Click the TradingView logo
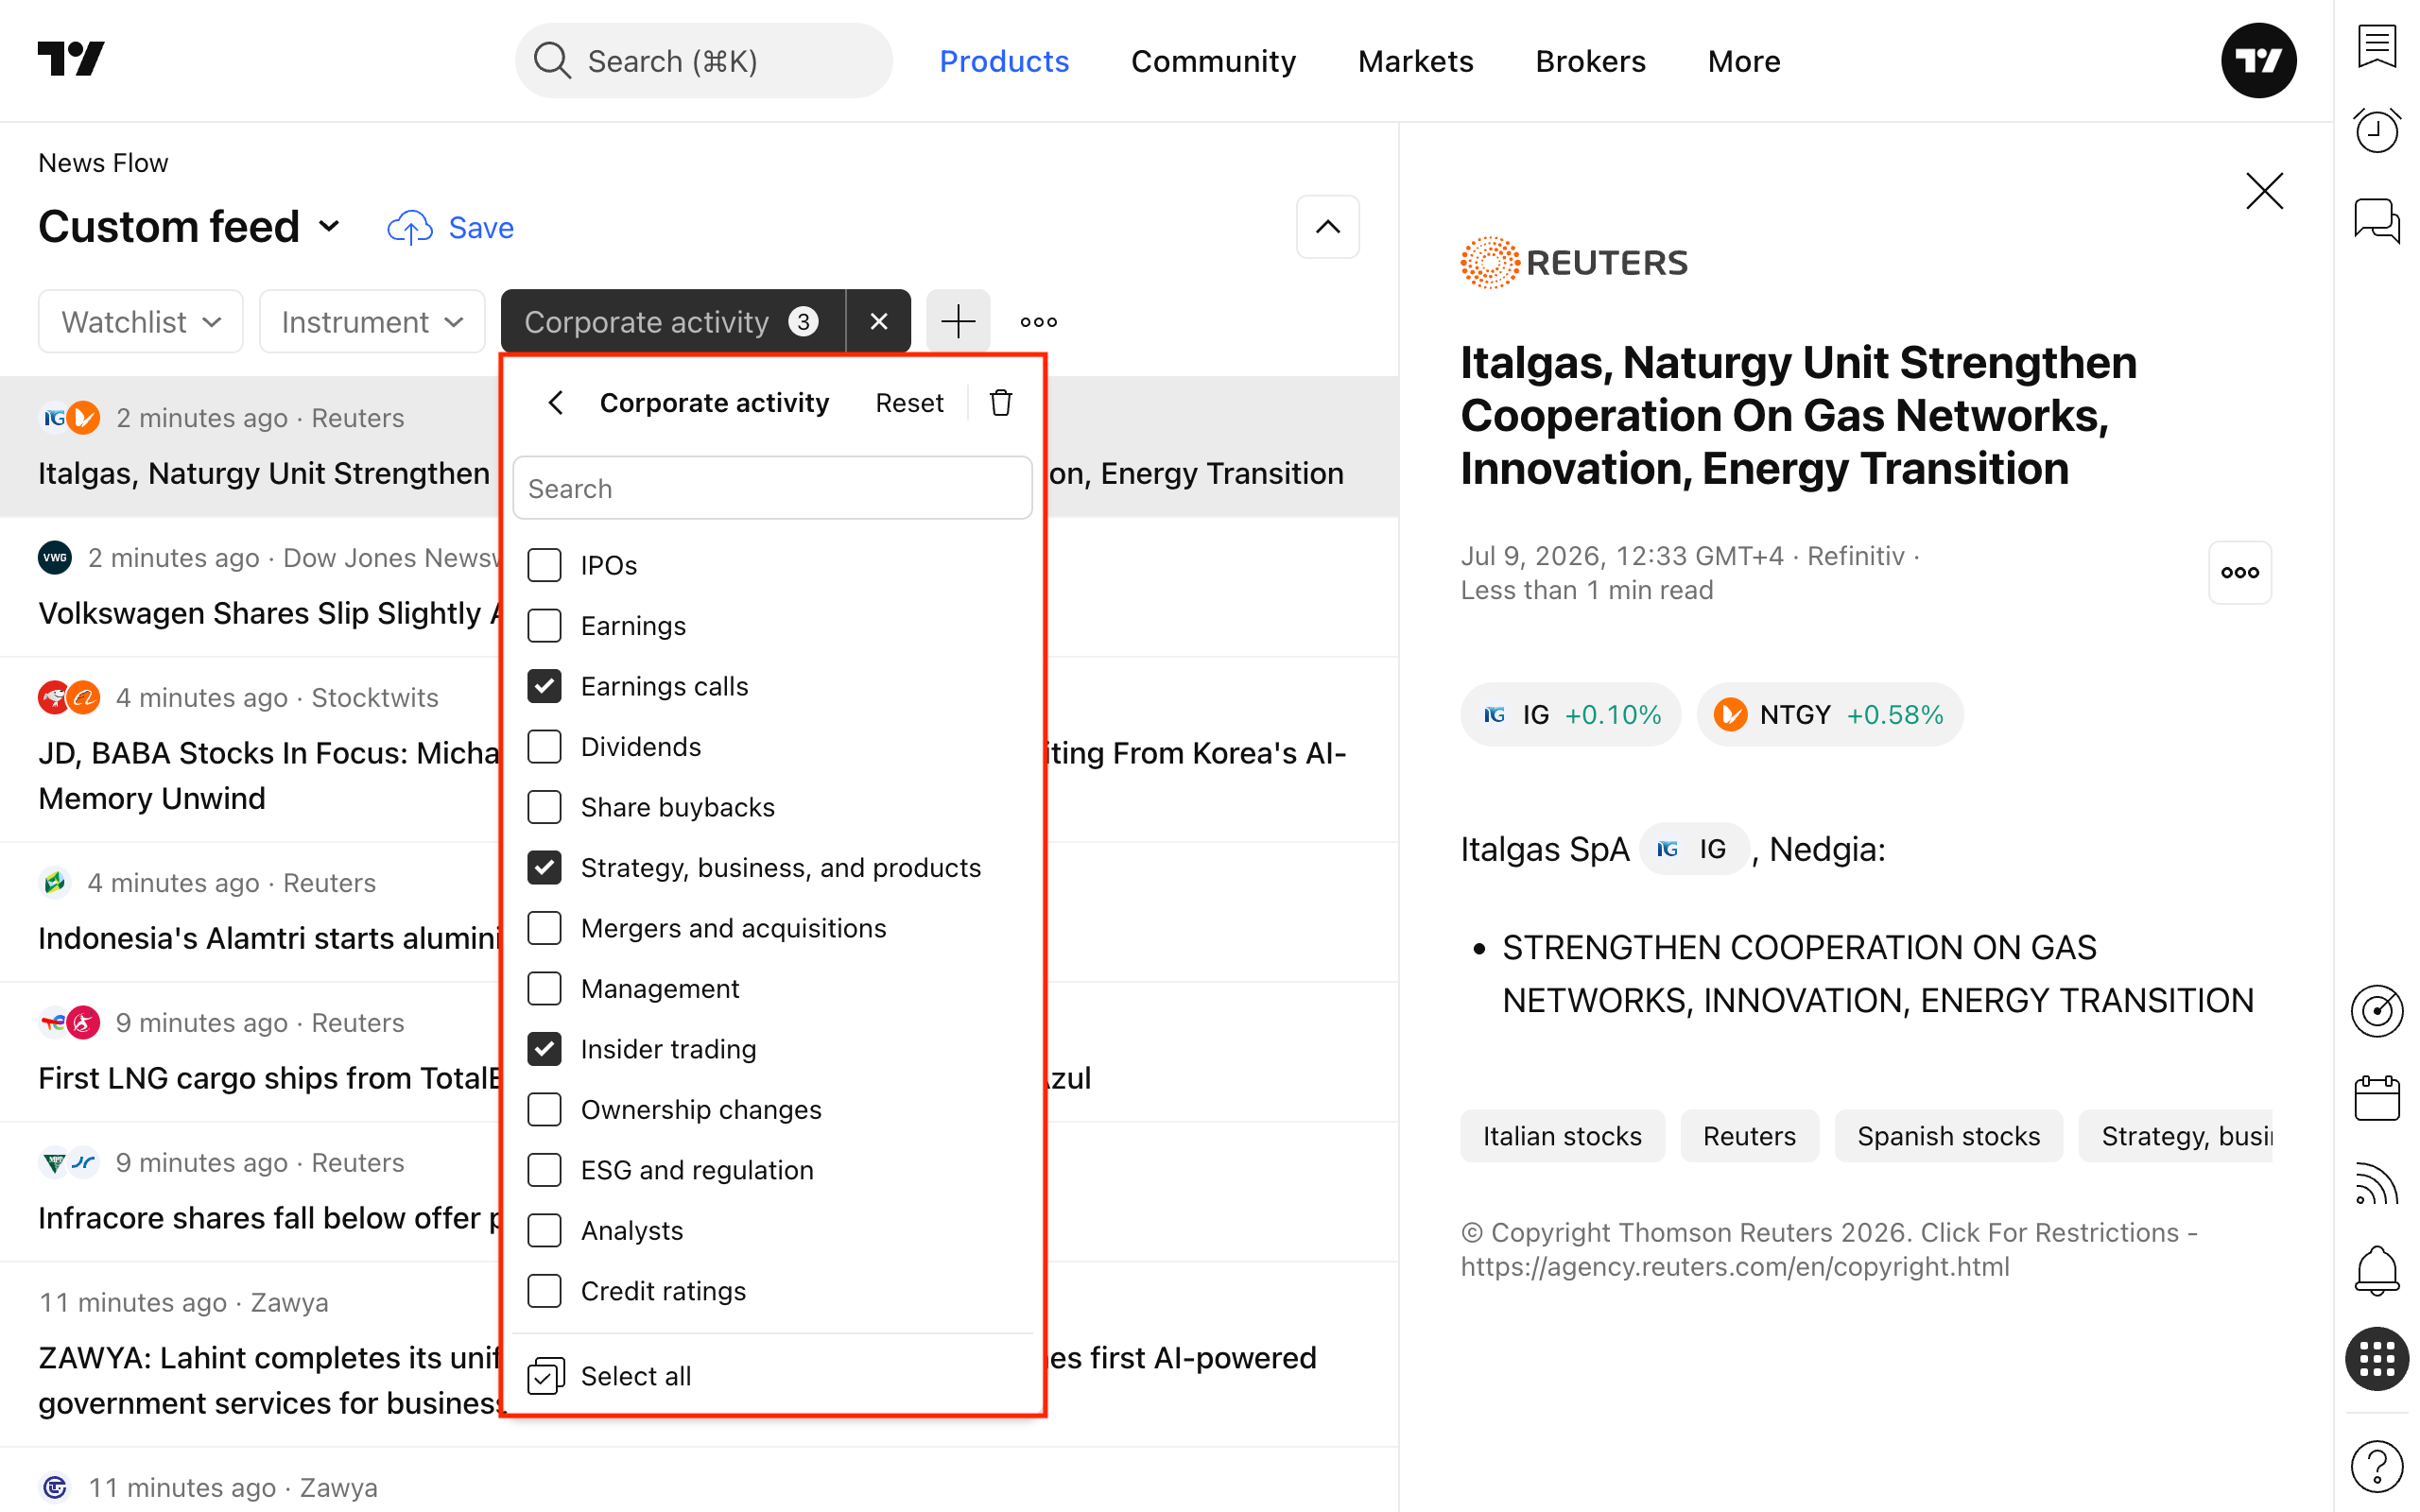The width and height of the screenshot is (2420, 1512). 71,59
